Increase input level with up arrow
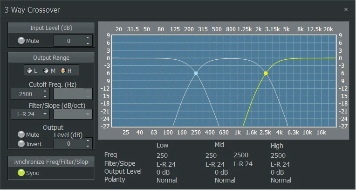This screenshot has height=190, width=356. [x=88, y=38]
